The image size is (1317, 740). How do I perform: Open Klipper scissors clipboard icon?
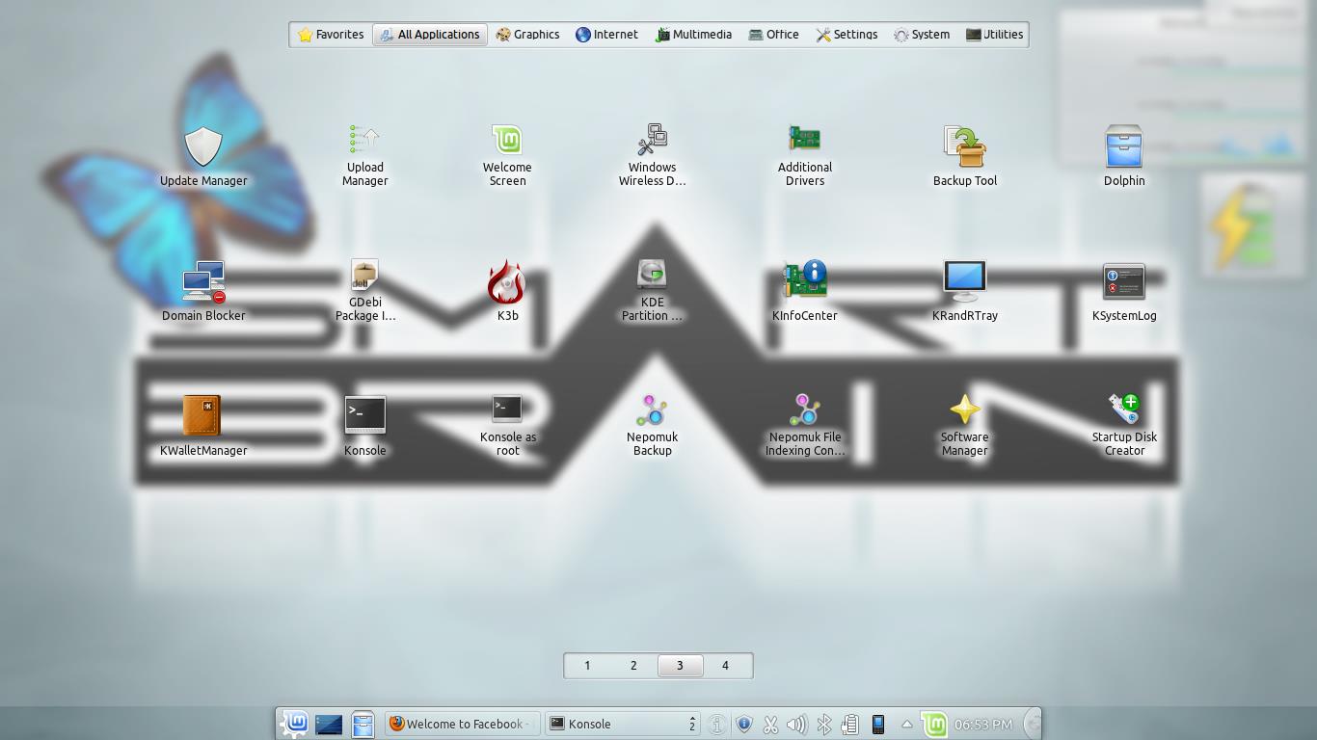770,724
